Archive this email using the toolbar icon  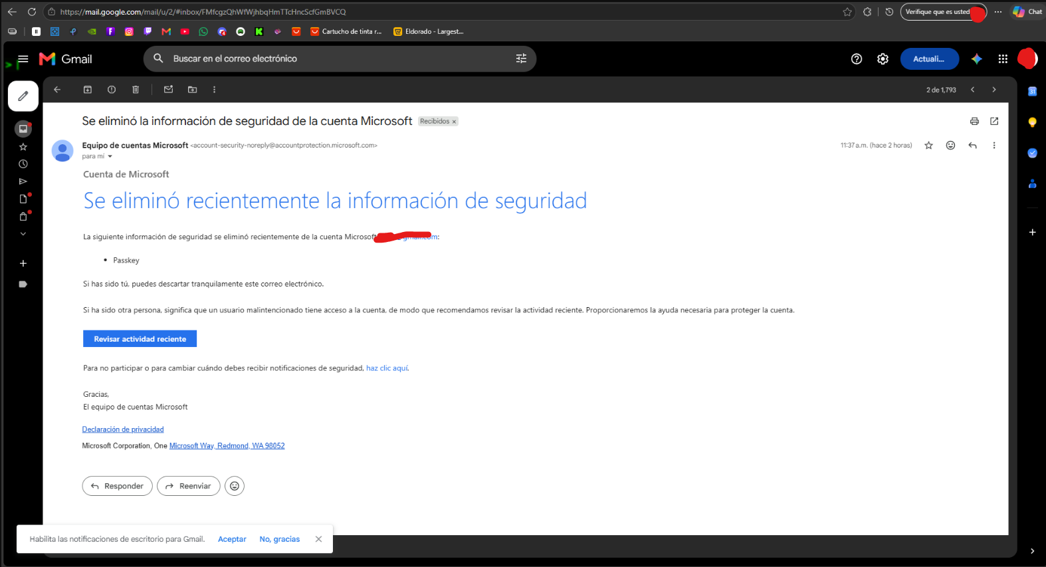coord(87,90)
